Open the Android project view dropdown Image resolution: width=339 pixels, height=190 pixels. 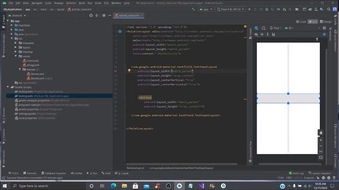tap(17, 15)
